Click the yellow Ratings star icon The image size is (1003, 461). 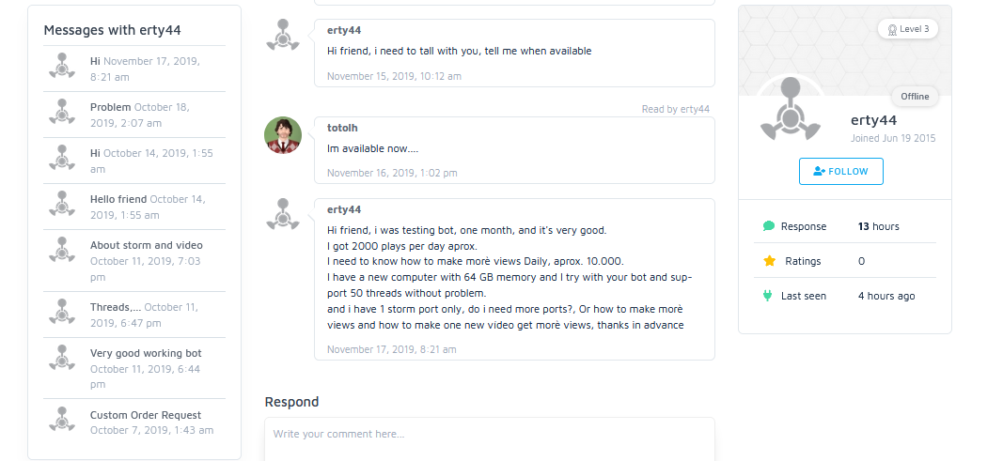point(769,261)
